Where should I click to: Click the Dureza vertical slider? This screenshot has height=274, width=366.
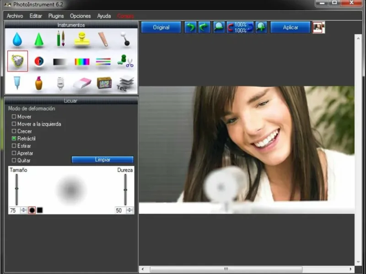125,190
